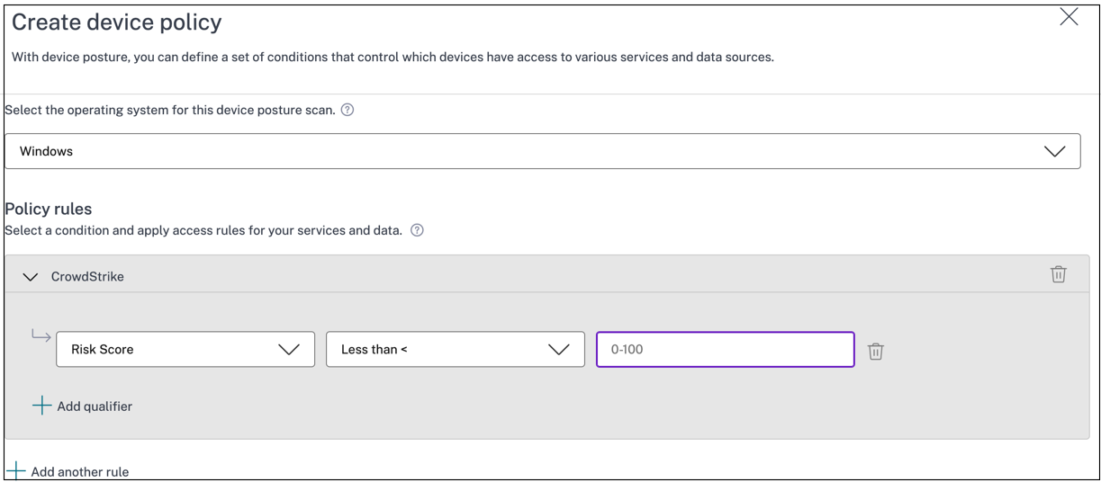Delete the Risk Score qualifier row
Image resolution: width=1101 pixels, height=482 pixels.
875,352
